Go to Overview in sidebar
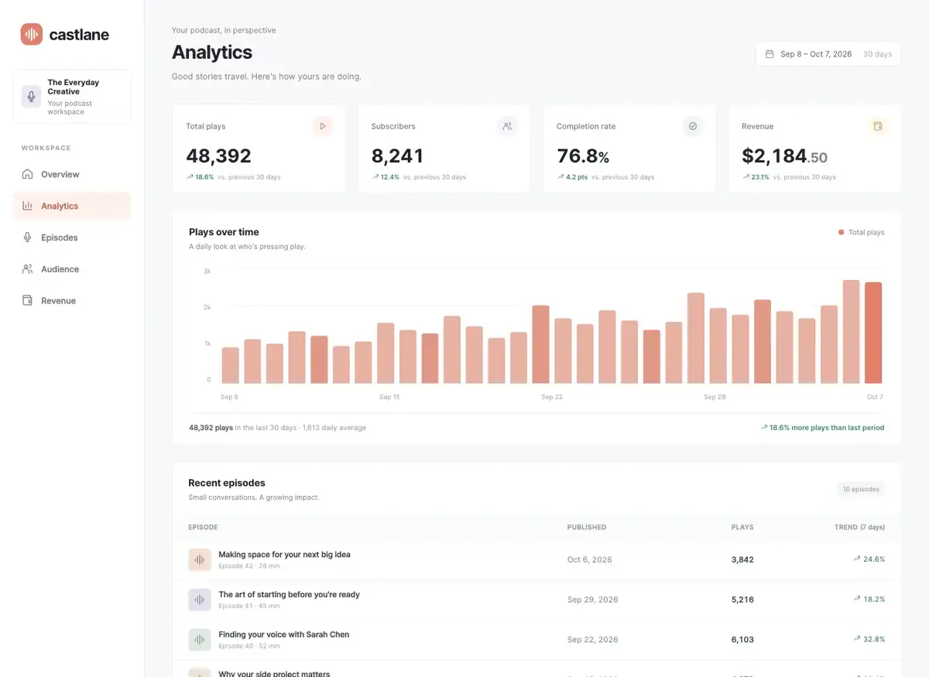The height and width of the screenshot is (677, 929). coord(72,174)
